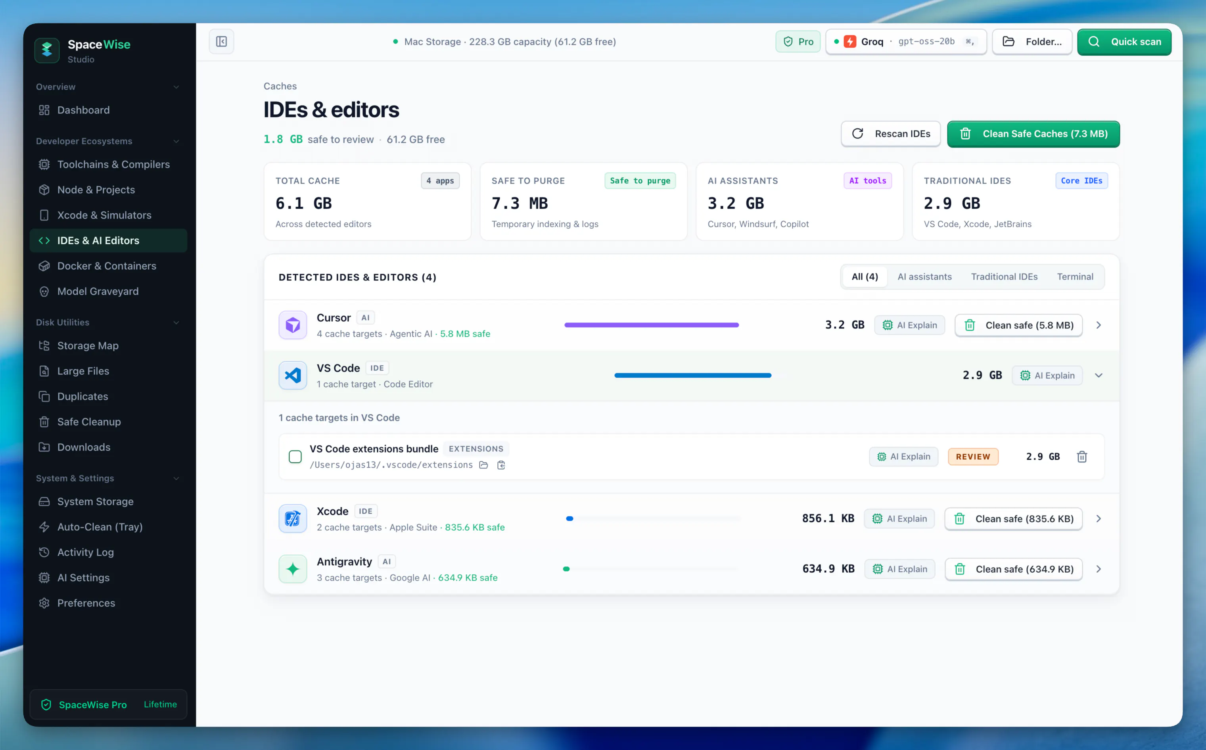Click Clean Safe Caches (7.3 MB) button
The image size is (1206, 750).
[1033, 134]
